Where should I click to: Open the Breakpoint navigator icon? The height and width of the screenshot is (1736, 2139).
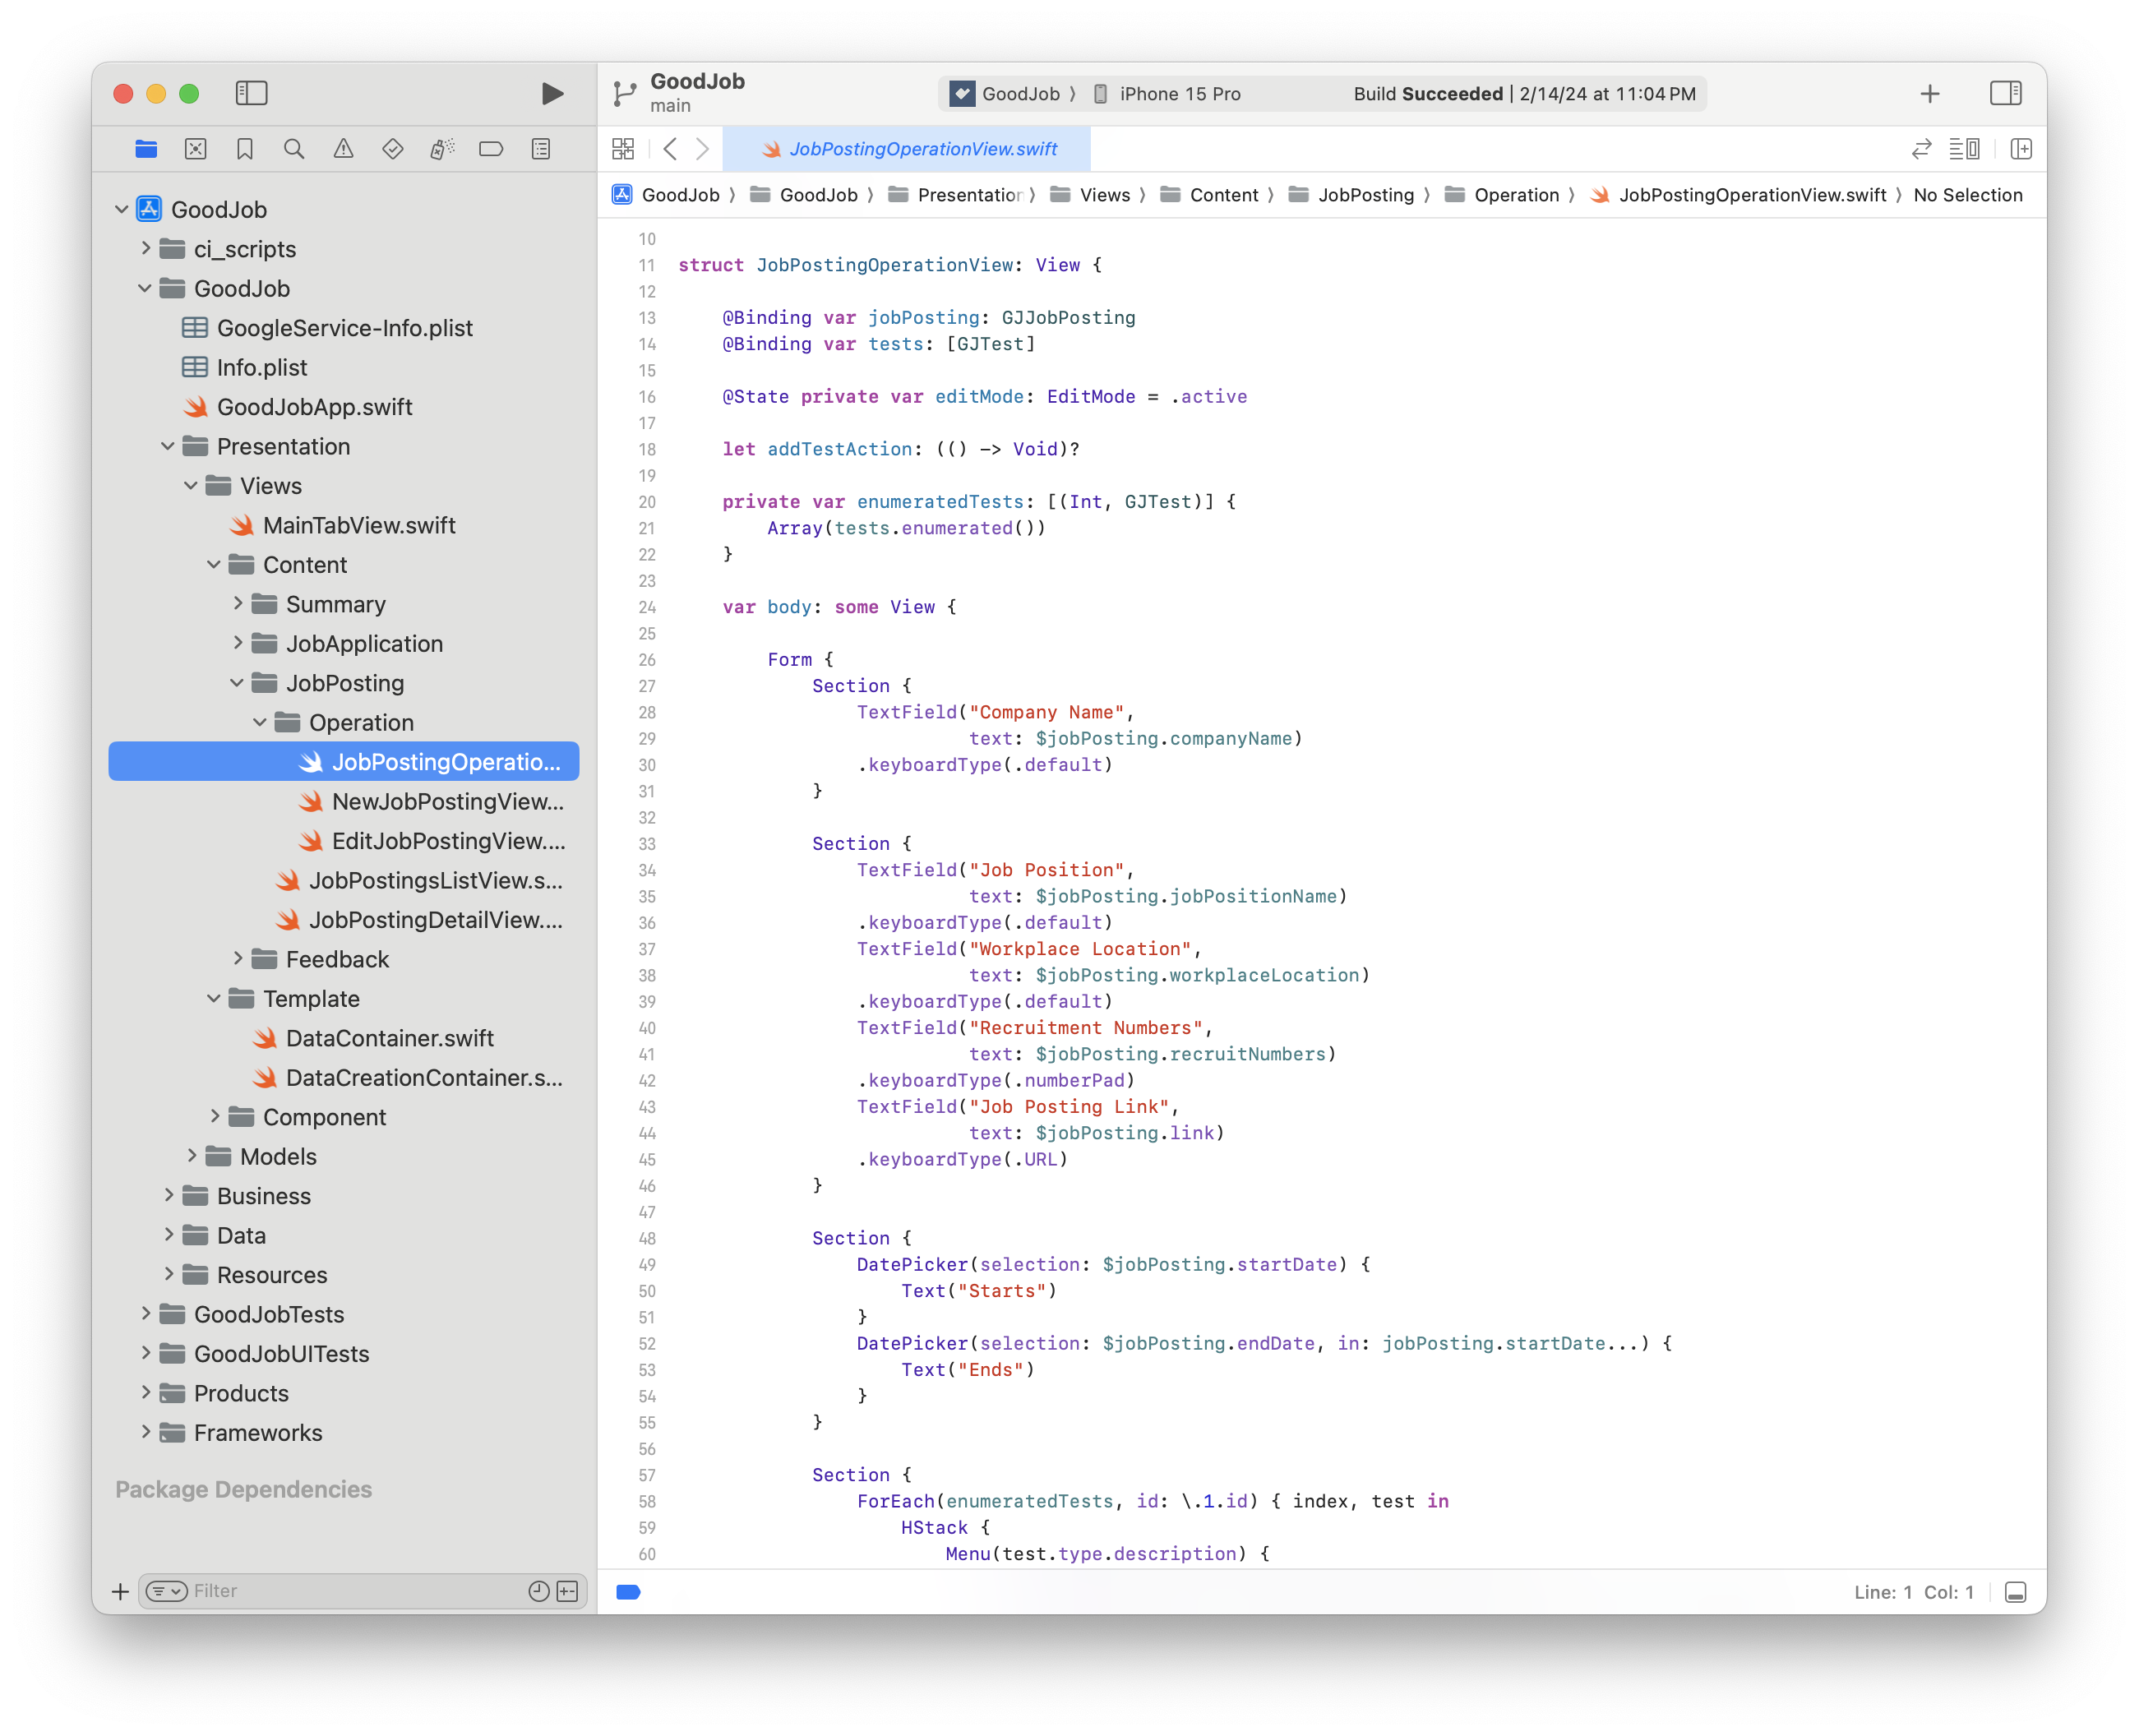point(491,149)
